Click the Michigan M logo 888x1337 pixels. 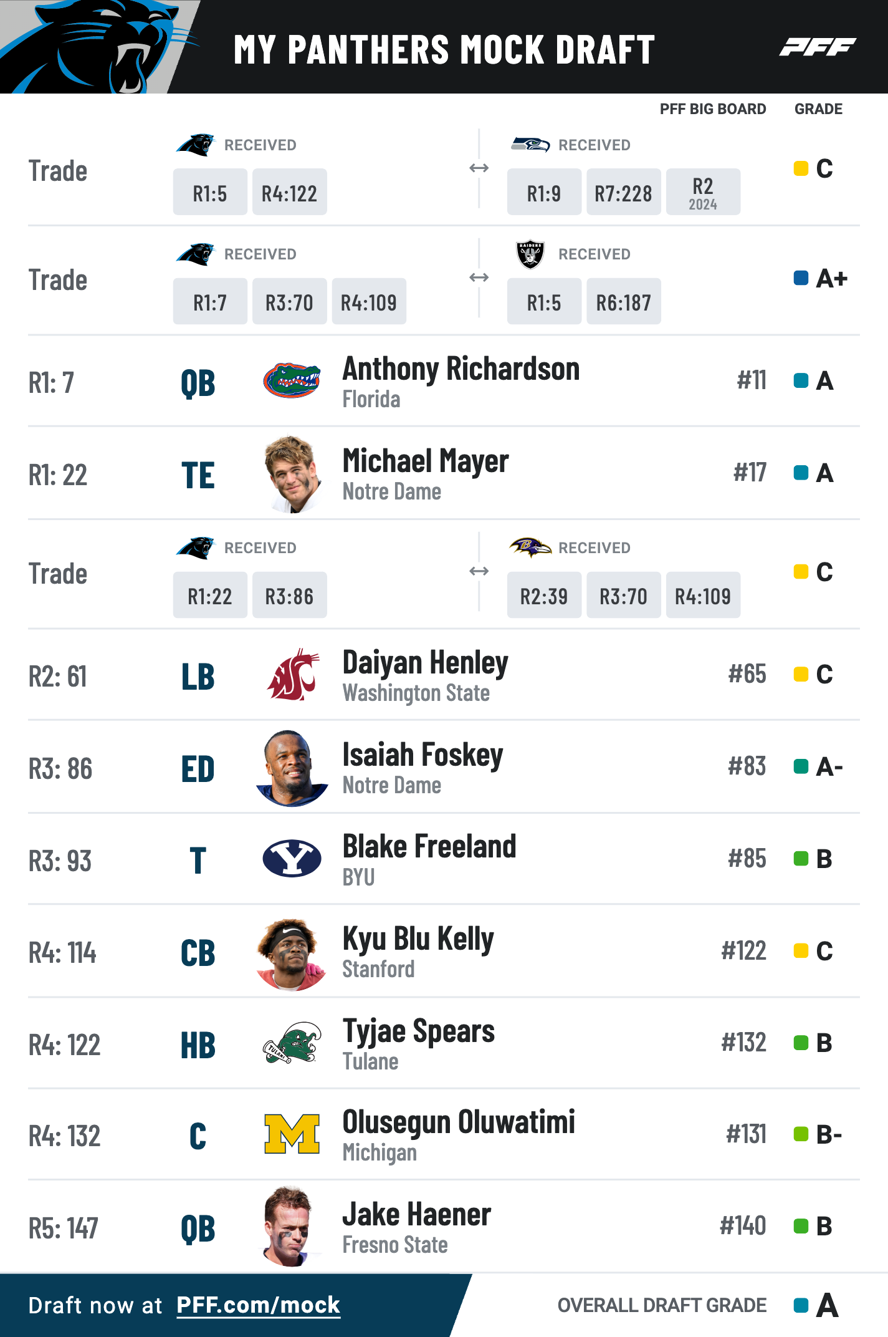(x=292, y=1134)
